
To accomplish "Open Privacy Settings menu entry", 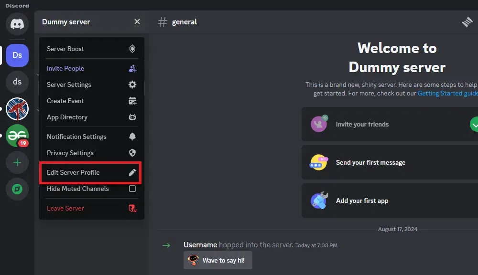I will click(91, 153).
